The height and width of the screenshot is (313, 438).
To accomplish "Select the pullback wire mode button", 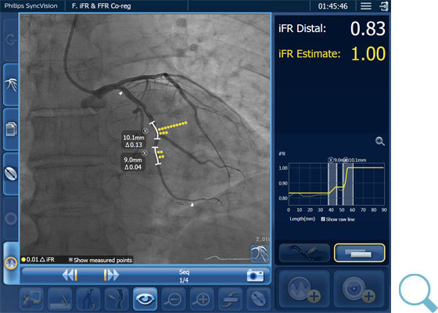I will (304, 253).
